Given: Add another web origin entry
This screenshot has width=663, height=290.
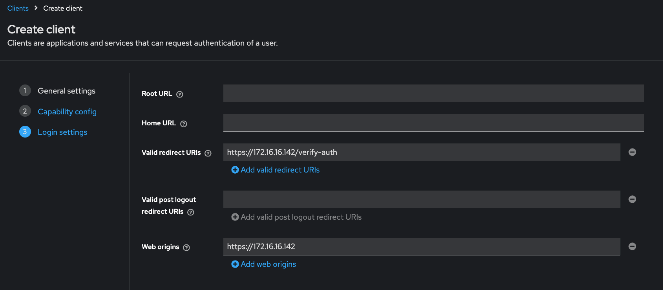Looking at the screenshot, I should [x=264, y=264].
